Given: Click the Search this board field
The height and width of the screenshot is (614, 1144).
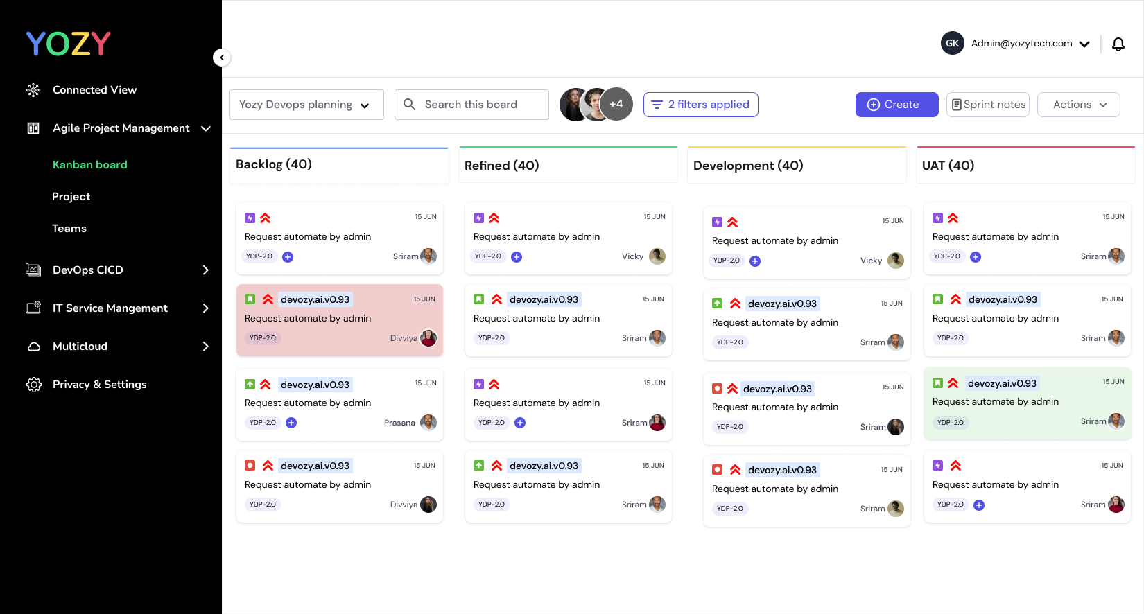Looking at the screenshot, I should (471, 105).
